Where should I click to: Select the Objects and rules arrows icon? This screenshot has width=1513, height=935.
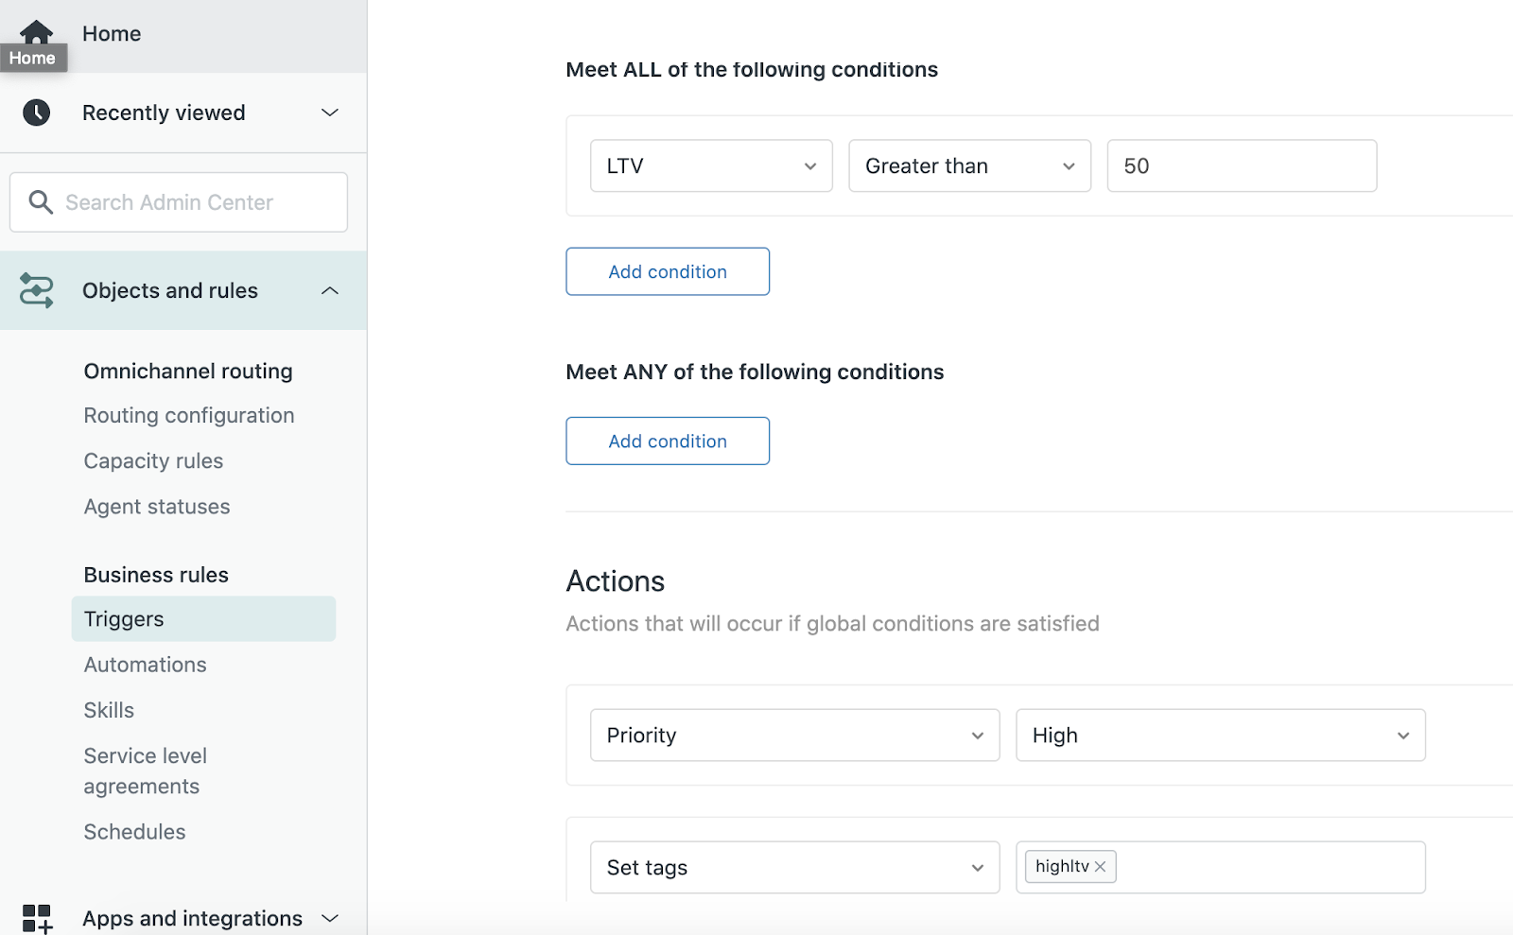[37, 290]
